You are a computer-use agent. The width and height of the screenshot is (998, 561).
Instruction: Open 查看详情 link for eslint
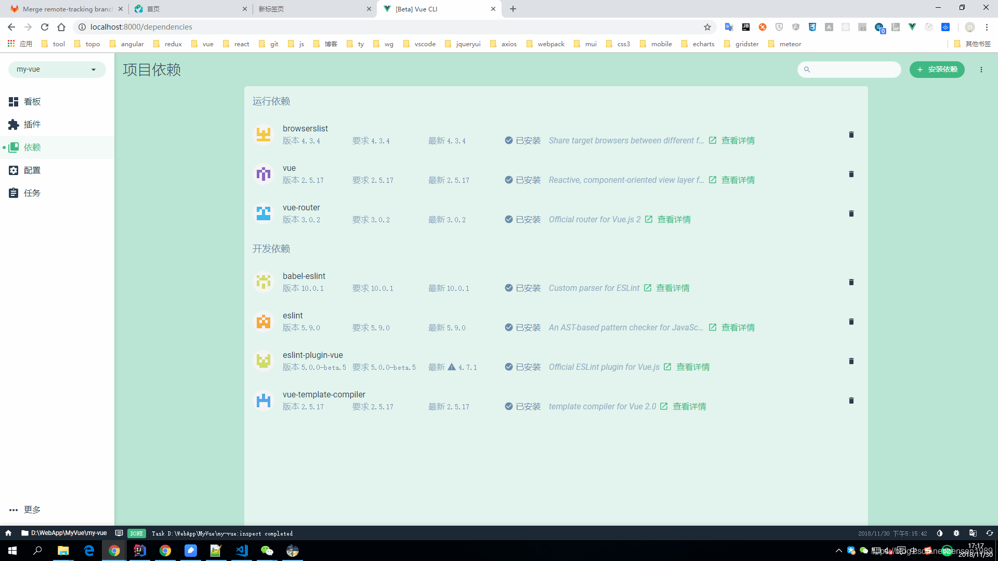[732, 328]
